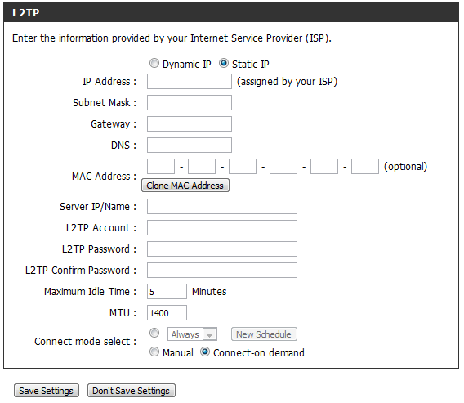Click the DNS input field
The image size is (464, 403).
click(190, 146)
